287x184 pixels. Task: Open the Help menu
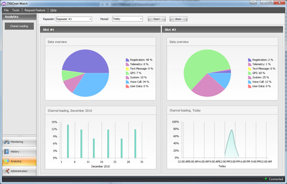pyautogui.click(x=54, y=10)
